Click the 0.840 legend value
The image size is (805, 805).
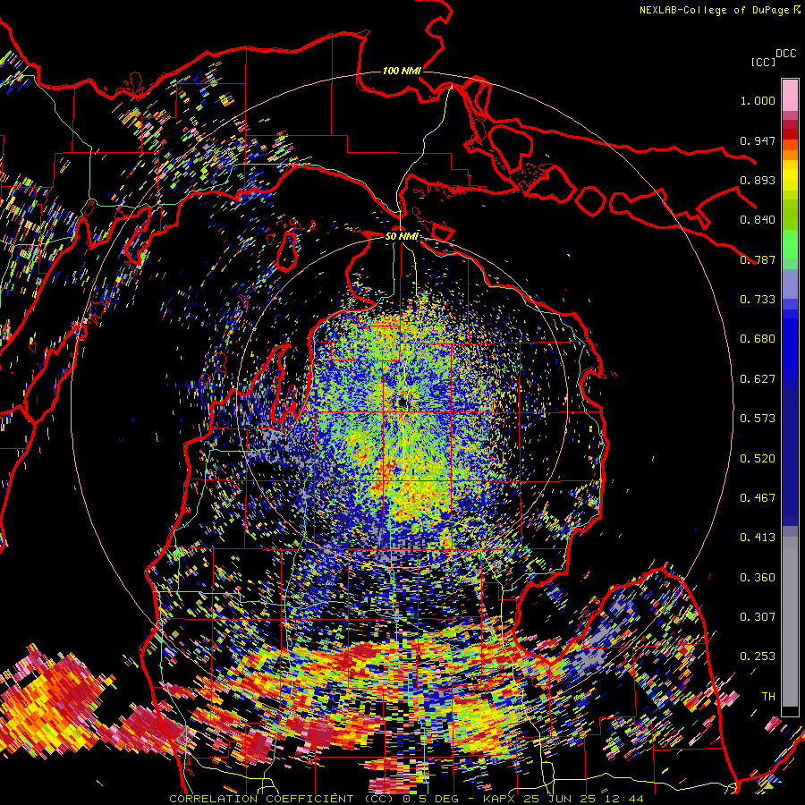pos(758,220)
